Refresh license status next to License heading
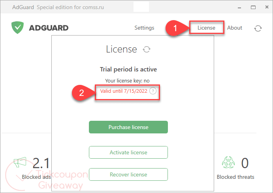This screenshot has height=193, width=273. point(147,49)
